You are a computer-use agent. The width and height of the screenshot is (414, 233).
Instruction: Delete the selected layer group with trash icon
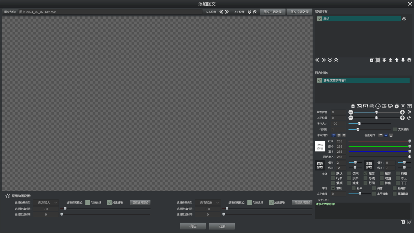point(372,60)
